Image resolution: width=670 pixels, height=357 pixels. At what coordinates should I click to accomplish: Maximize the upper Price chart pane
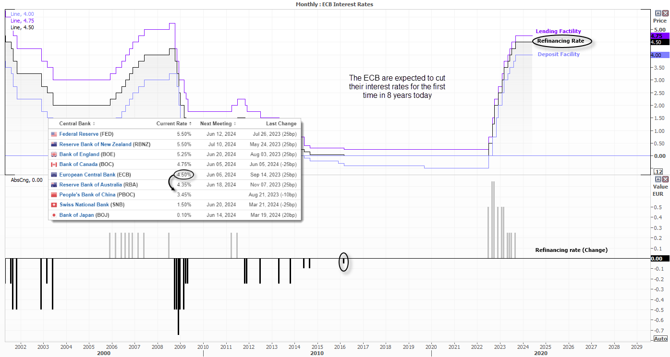tap(658, 13)
